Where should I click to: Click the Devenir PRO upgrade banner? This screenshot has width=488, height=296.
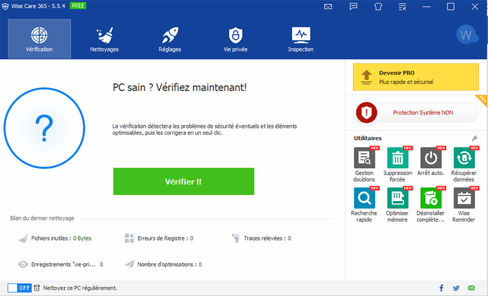point(416,77)
